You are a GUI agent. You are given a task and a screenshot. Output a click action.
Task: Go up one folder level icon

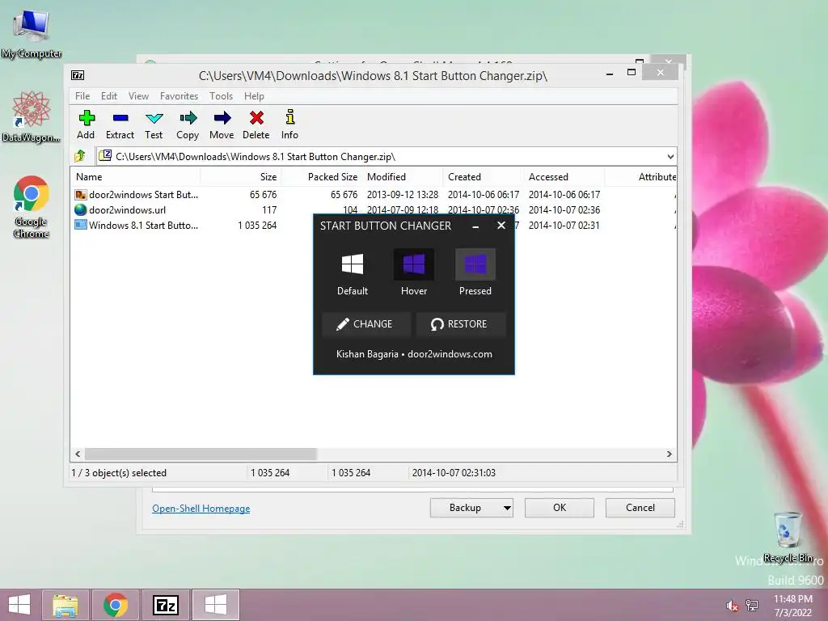pyautogui.click(x=80, y=156)
